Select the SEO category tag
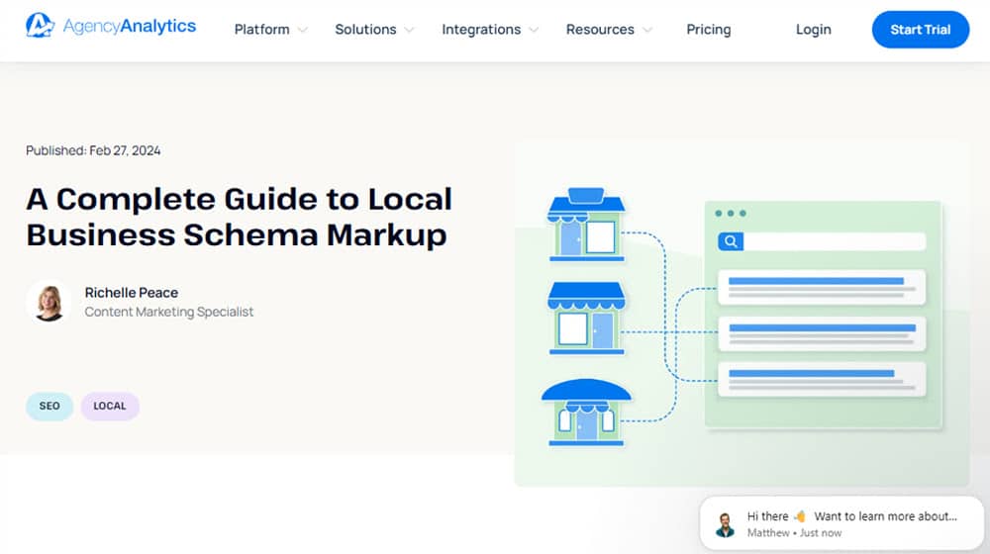990x554 pixels. click(49, 406)
